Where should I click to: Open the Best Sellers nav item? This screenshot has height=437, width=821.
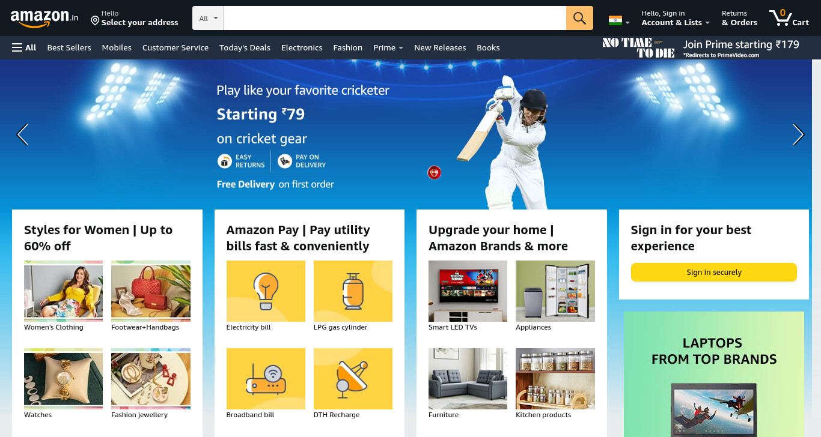pos(69,47)
